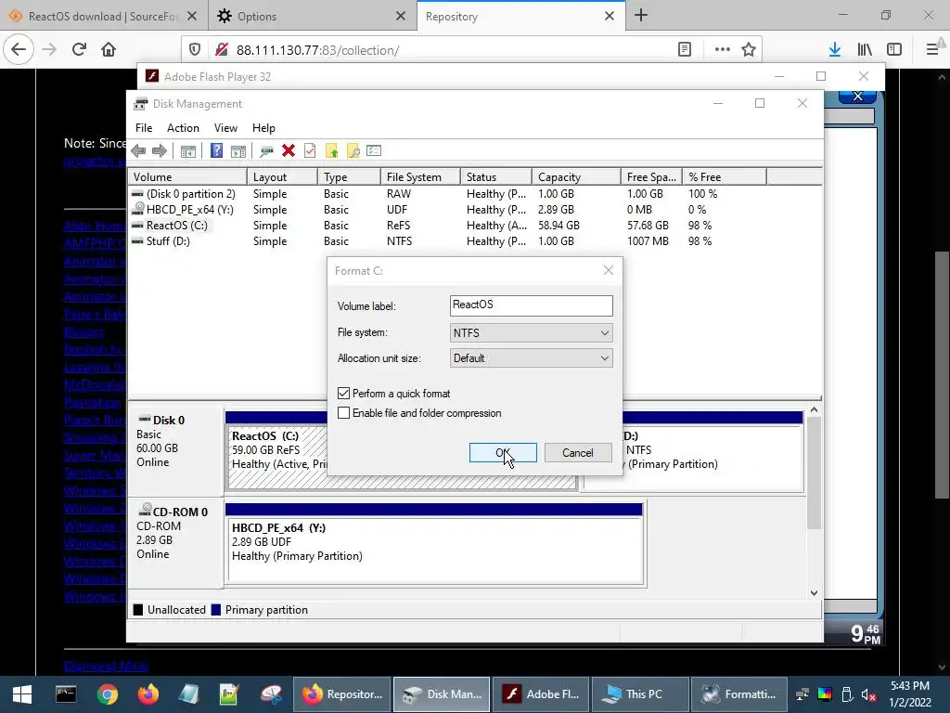This screenshot has height=713, width=950.
Task: Switch to Formatting taskbar button
Action: [x=739, y=694]
